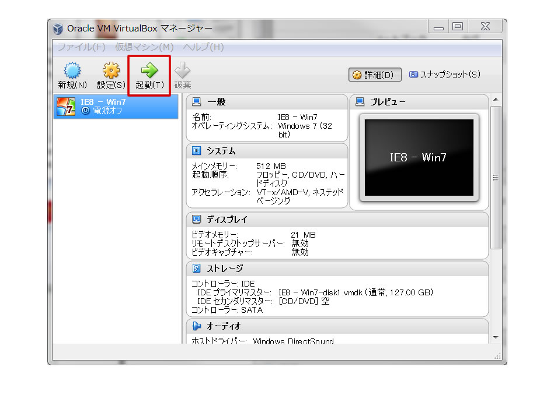This screenshot has width=554, height=406.
Task: Click the コントローラー: IDE line
Action: pyautogui.click(x=223, y=284)
